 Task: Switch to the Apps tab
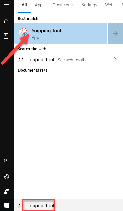tap(40, 5)
